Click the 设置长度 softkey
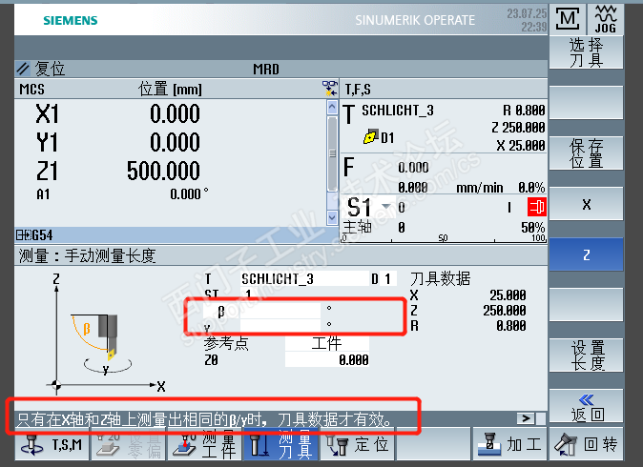643x467 pixels. (586, 355)
